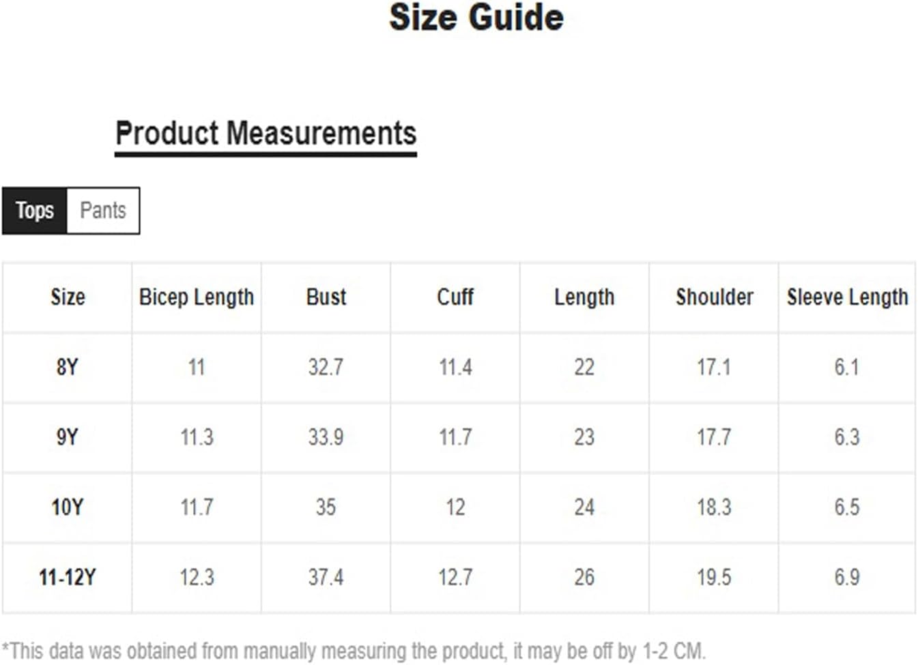The height and width of the screenshot is (665, 918).
Task: Click the manual measurement disclaimer note
Action: (354, 651)
